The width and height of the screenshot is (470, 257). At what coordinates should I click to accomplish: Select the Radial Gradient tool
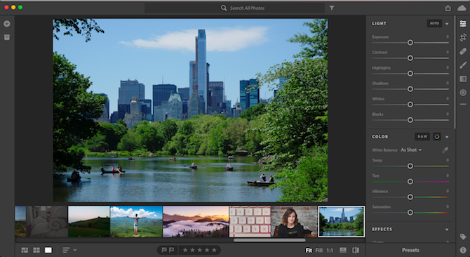pos(463,93)
